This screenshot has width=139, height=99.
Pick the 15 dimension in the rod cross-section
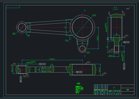tap(38, 70)
